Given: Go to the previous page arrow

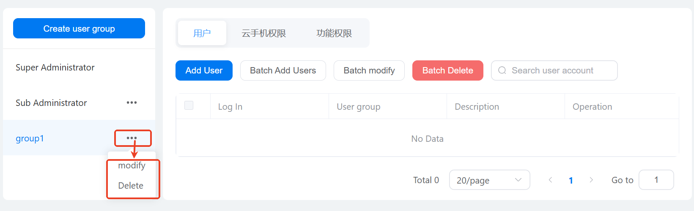Looking at the screenshot, I should 550,180.
